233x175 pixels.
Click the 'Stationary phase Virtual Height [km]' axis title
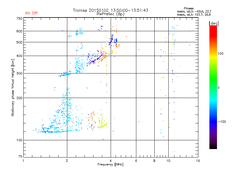(x=13, y=87)
